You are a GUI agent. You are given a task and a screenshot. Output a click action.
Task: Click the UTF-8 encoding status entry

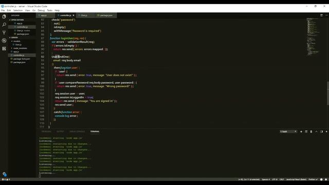[275, 179]
